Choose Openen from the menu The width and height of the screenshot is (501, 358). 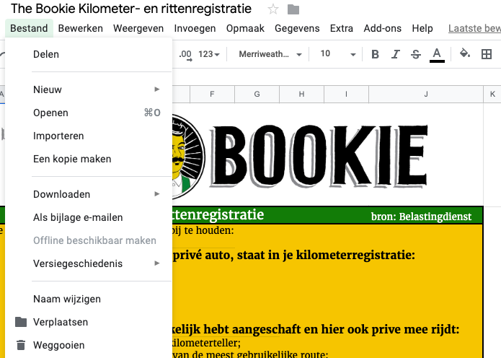point(89,113)
